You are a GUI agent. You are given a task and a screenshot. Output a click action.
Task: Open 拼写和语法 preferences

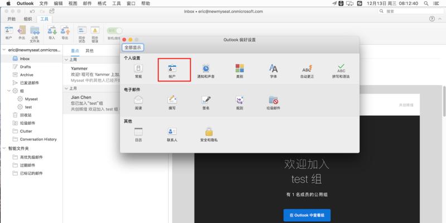(341, 71)
